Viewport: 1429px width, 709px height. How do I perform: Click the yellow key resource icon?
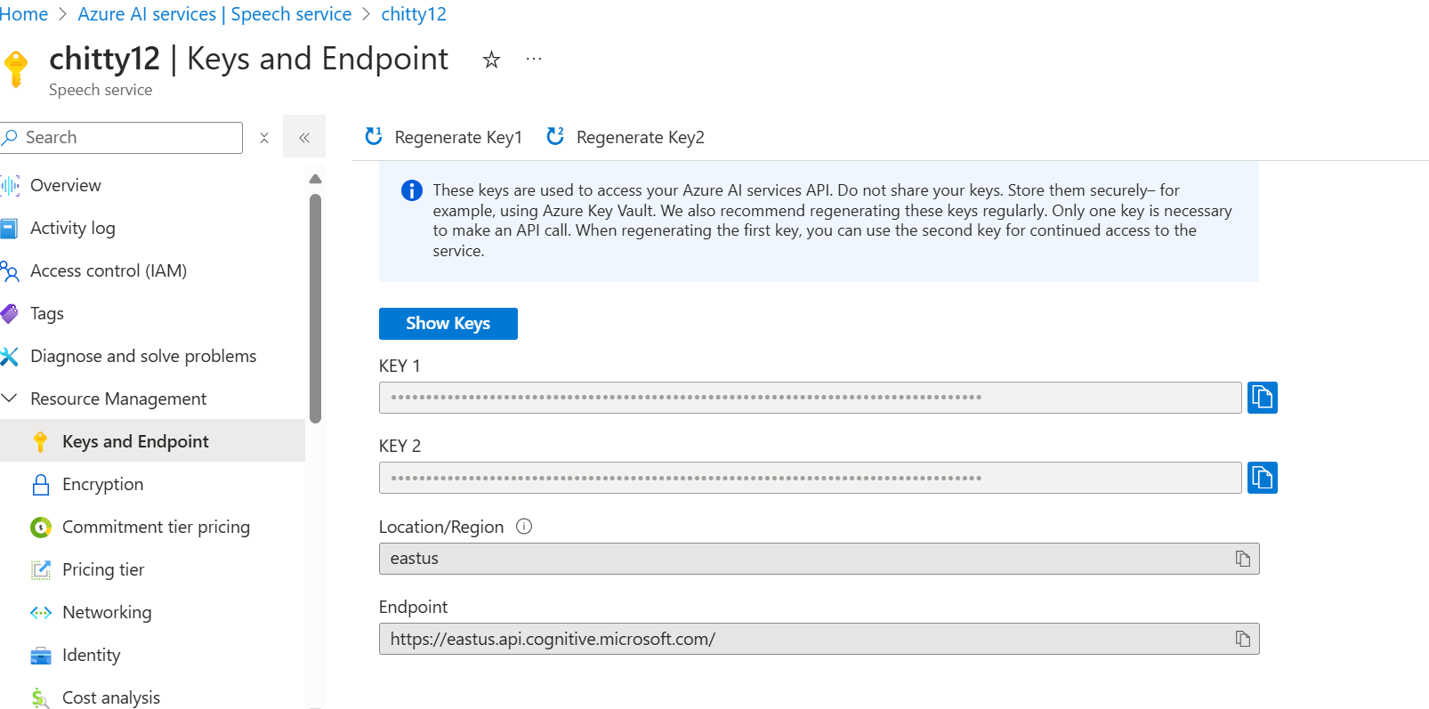click(15, 68)
